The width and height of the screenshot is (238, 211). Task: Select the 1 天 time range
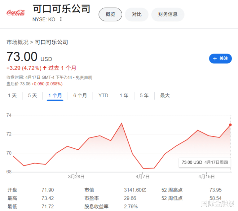pos(12,96)
